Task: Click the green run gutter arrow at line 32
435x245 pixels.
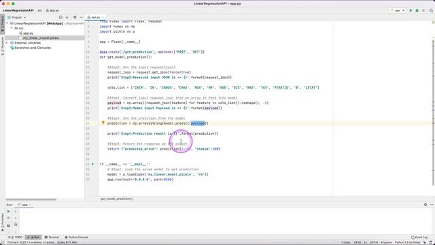Action: (93, 164)
